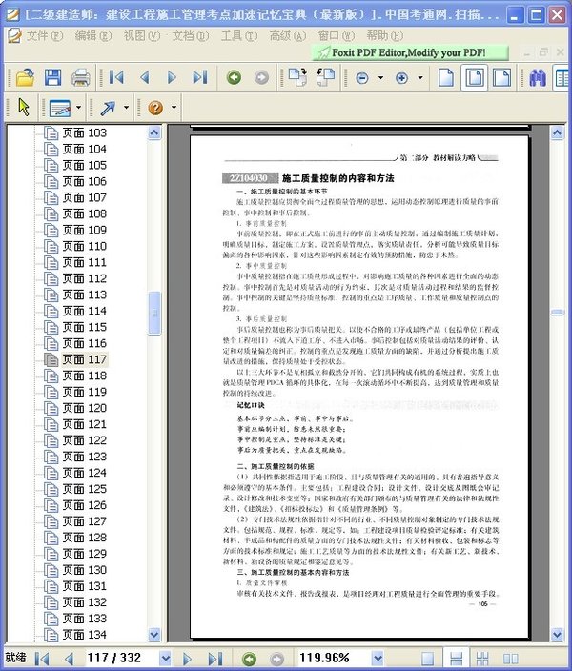Save the document with floppy disk icon
Screen dimensions: 572x671
click(x=52, y=78)
